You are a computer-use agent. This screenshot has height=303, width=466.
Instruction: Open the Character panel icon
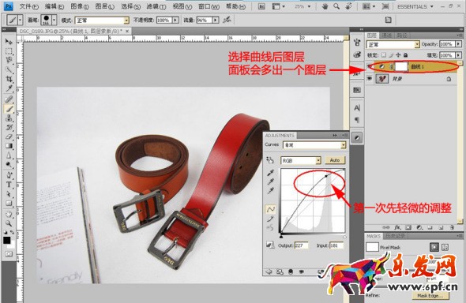click(357, 108)
